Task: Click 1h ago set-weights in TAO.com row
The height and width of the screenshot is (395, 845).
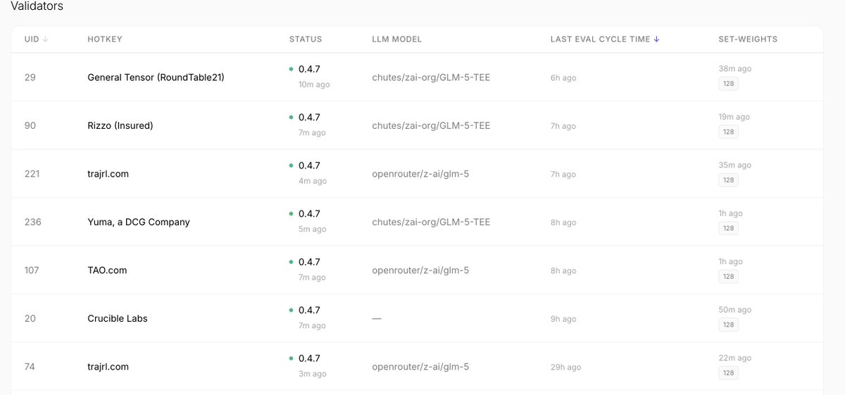Action: (x=731, y=262)
